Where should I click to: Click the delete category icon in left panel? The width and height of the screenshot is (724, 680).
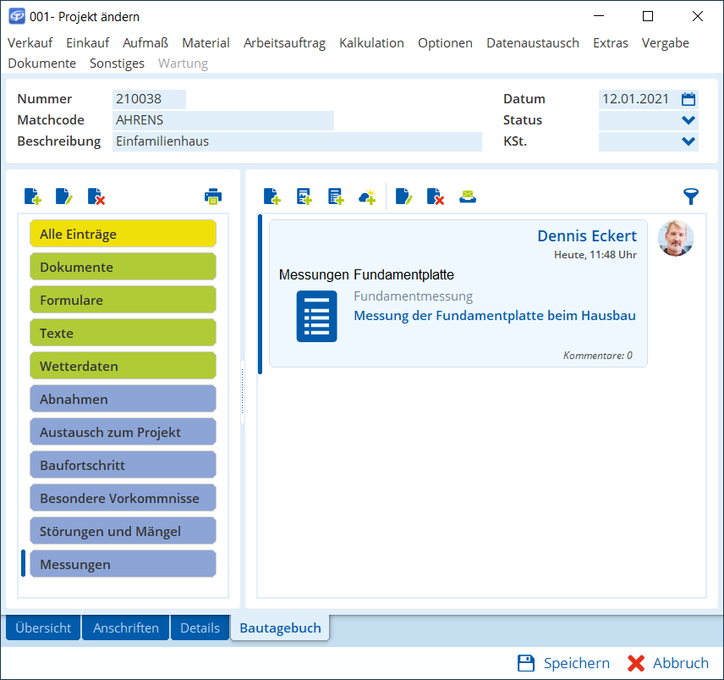96,196
